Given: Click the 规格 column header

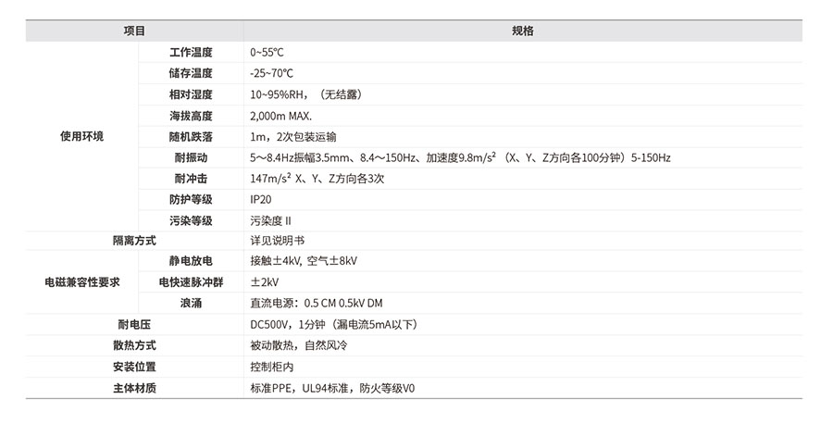Looking at the screenshot, I should pyautogui.click(x=522, y=31).
